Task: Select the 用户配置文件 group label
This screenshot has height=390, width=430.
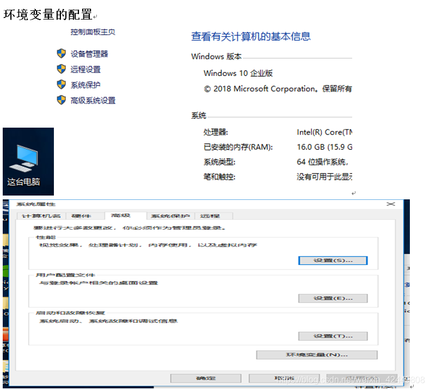Action: click(65, 275)
